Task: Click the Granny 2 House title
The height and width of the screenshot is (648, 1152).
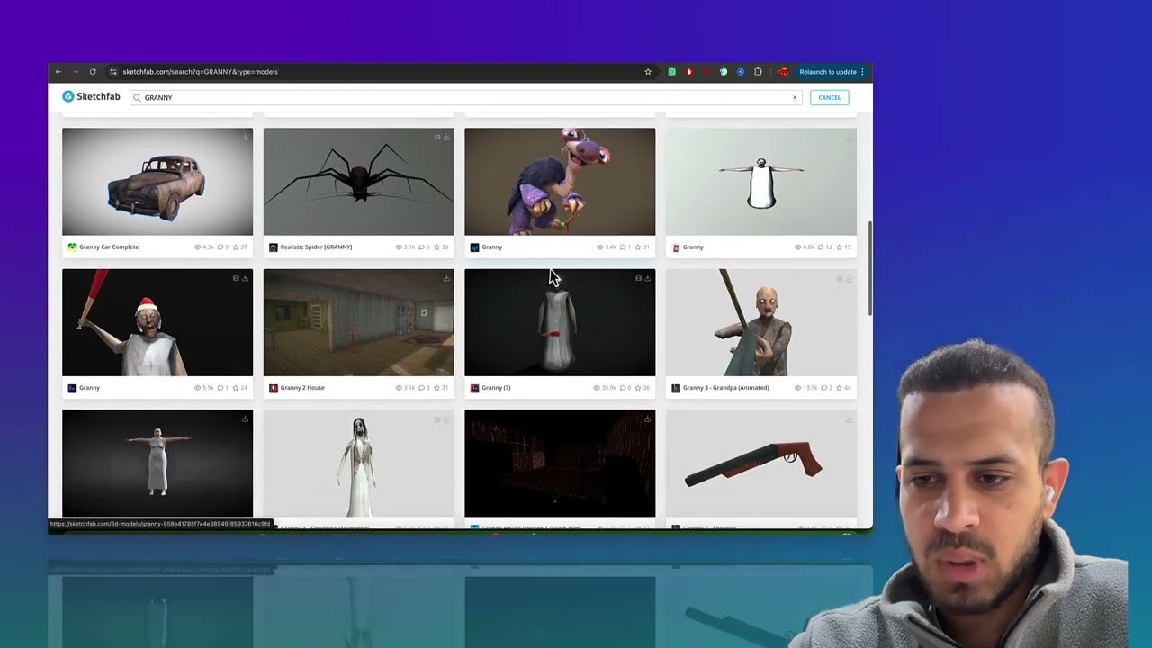Action: (x=302, y=388)
